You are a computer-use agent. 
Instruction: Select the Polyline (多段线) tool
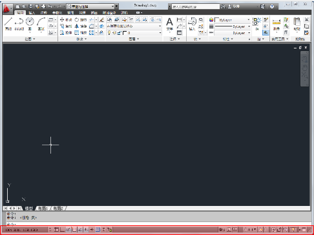19,24
